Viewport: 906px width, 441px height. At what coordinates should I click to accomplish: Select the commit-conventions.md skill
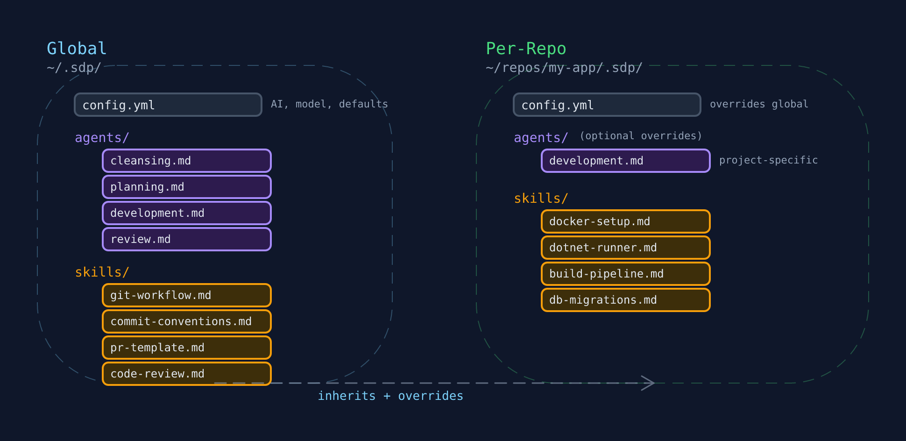click(x=186, y=321)
